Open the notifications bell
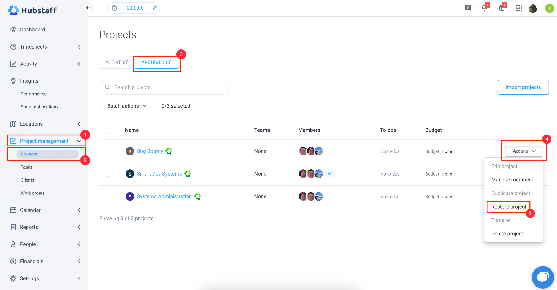This screenshot has width=557, height=290. tap(485, 8)
